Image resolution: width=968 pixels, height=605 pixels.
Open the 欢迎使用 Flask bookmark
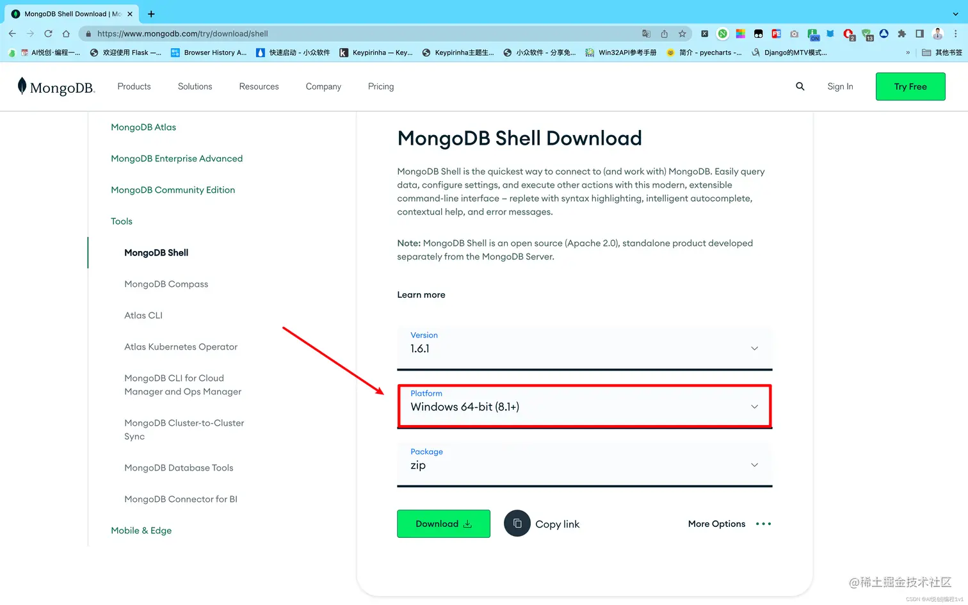click(125, 52)
